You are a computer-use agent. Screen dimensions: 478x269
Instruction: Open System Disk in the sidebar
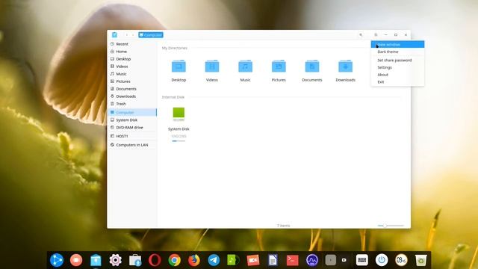[x=132, y=120]
